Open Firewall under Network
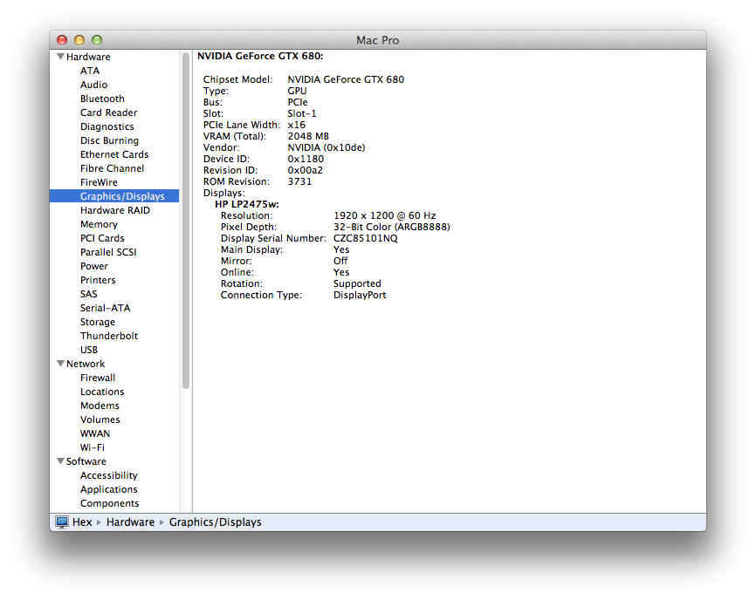 [x=98, y=378]
